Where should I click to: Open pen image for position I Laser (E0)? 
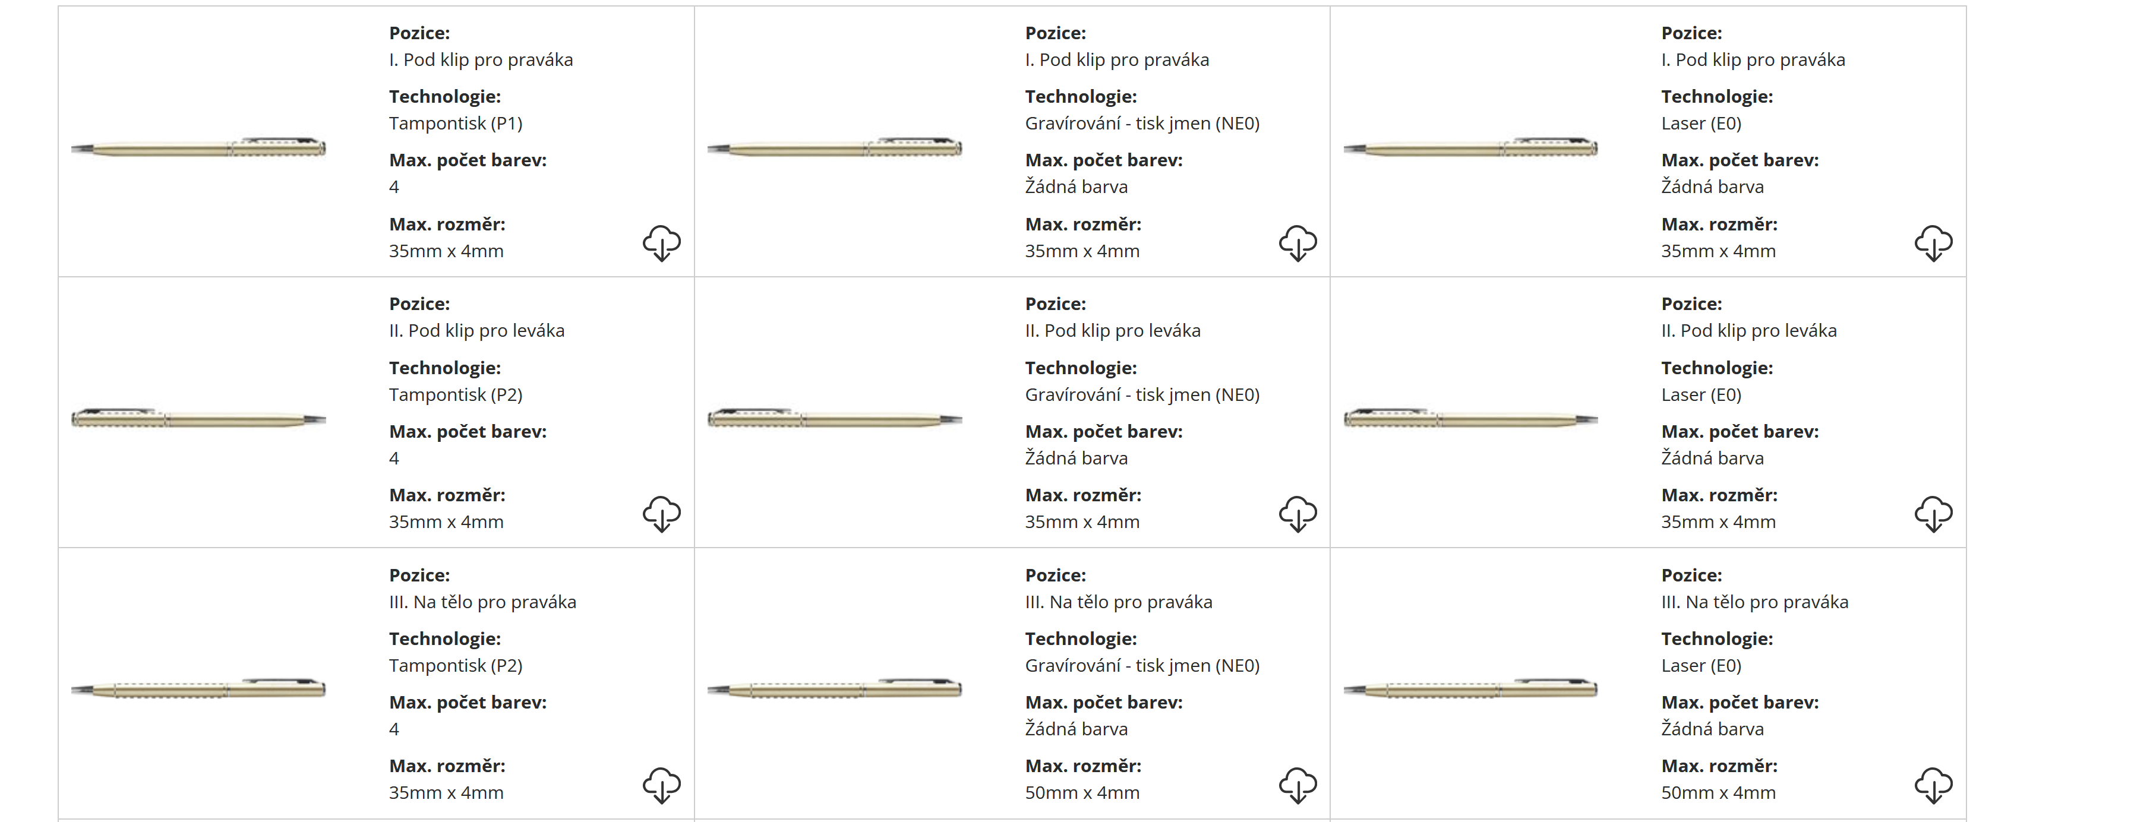click(x=1470, y=148)
